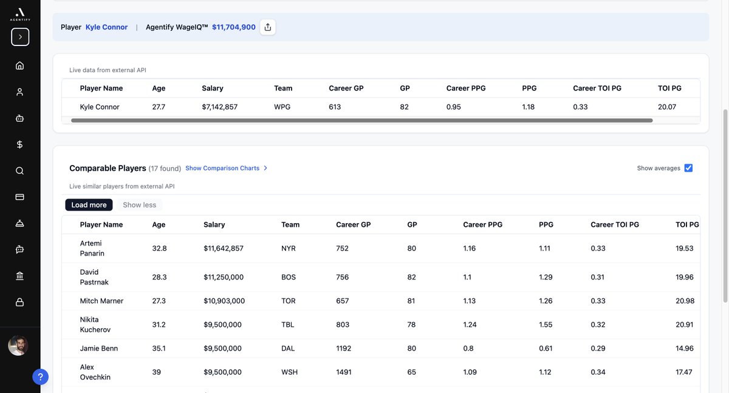Screen dimensions: 729x393
Task: Open the chat bubble icon in sidebar
Action: tap(19, 248)
